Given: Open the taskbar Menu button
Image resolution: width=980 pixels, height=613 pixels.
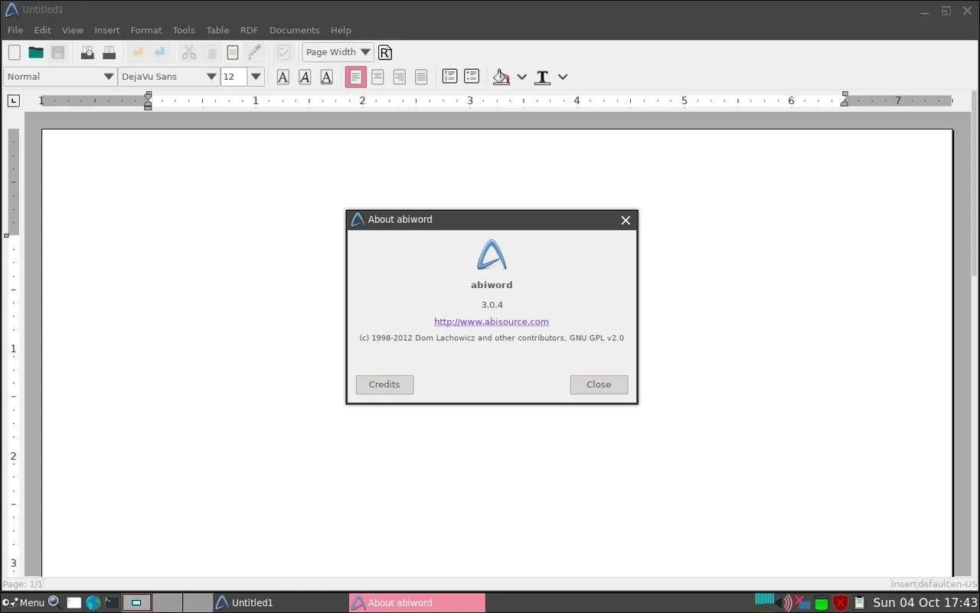Looking at the screenshot, I should (23, 603).
